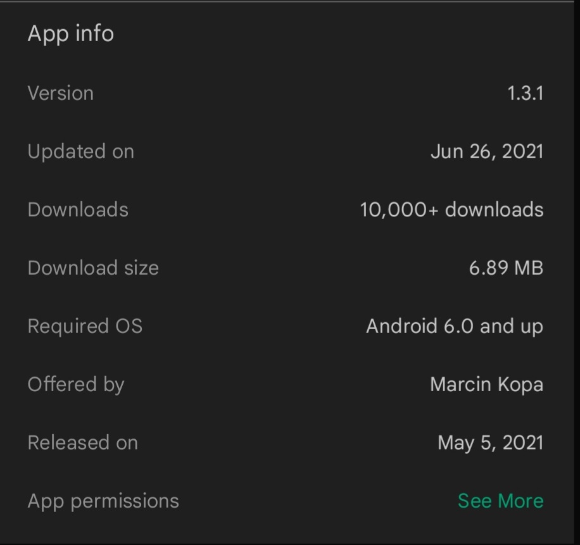Click the Jun 26, 2021 update date

(x=486, y=151)
